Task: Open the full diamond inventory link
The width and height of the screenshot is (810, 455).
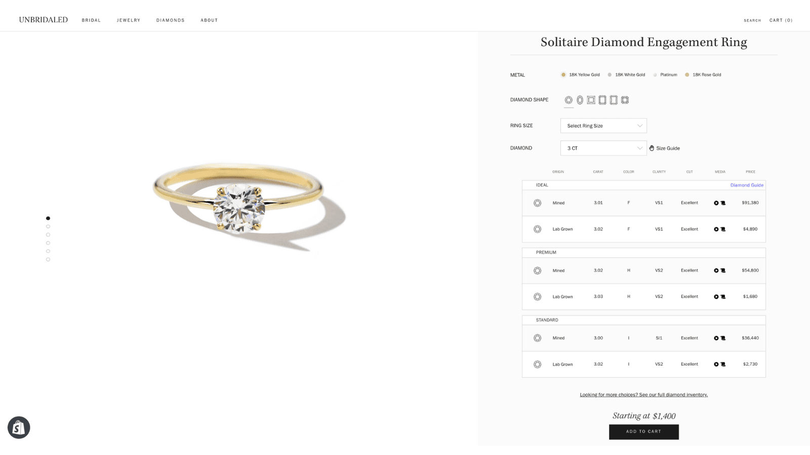Action: tap(643, 394)
